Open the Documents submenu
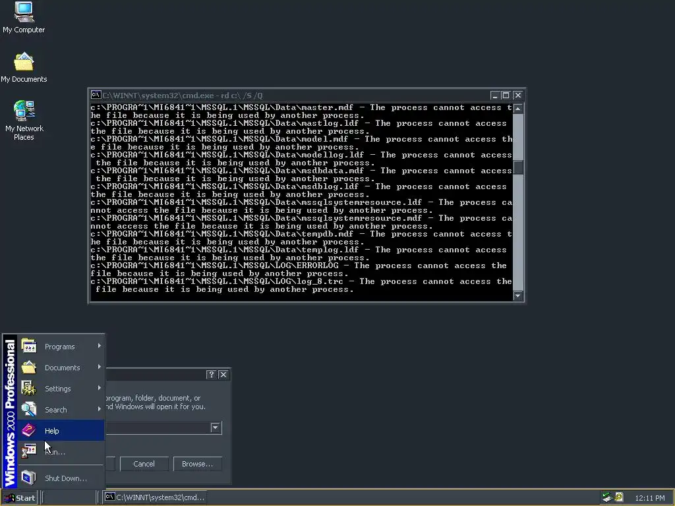 [61, 368]
